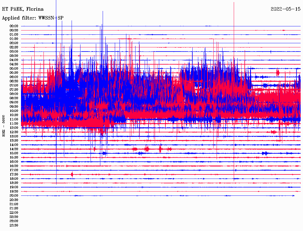The height and width of the screenshot is (231, 303).
Task: Click the red burst on the 12:30 trace
Action: pyautogui.click(x=274, y=132)
